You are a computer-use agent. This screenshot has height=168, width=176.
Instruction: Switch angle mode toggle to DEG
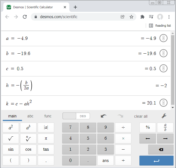tap(83, 116)
